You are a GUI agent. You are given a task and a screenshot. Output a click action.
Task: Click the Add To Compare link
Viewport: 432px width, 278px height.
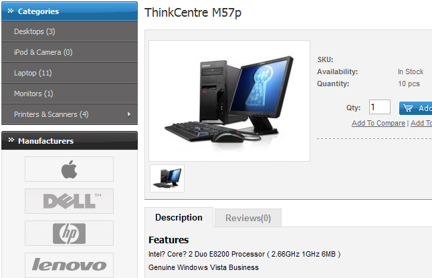pos(378,123)
